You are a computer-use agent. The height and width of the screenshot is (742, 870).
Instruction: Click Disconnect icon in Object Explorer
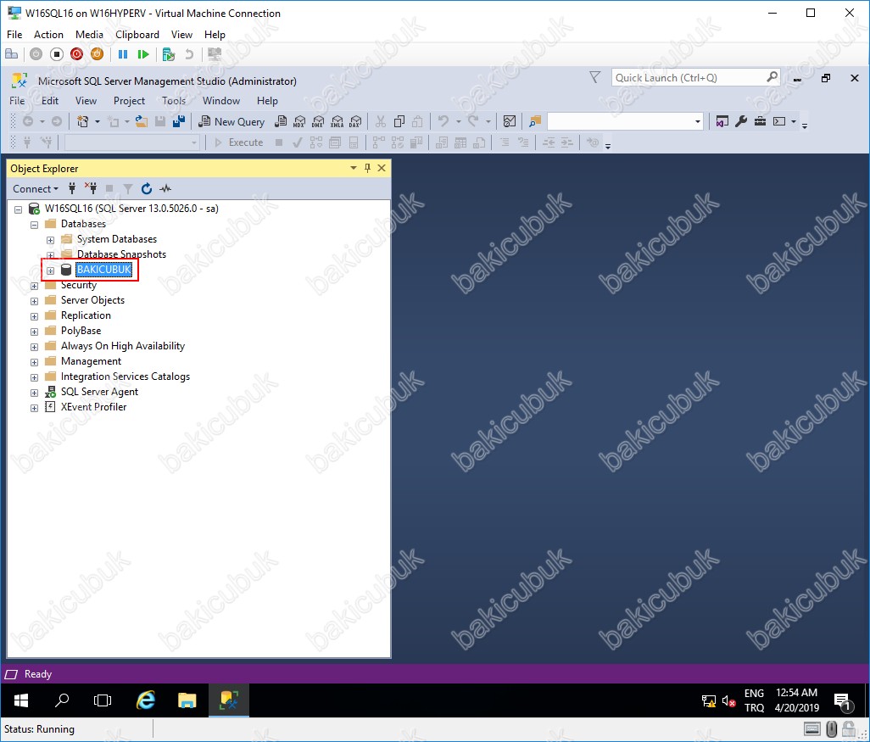point(91,189)
